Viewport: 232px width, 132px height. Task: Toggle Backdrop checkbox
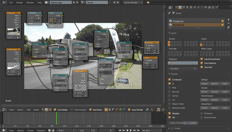[x=90, y=109]
